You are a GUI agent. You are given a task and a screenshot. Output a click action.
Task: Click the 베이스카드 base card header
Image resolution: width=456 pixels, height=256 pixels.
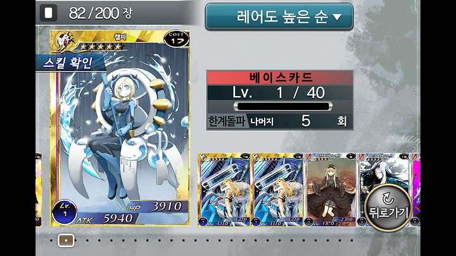coord(280,78)
